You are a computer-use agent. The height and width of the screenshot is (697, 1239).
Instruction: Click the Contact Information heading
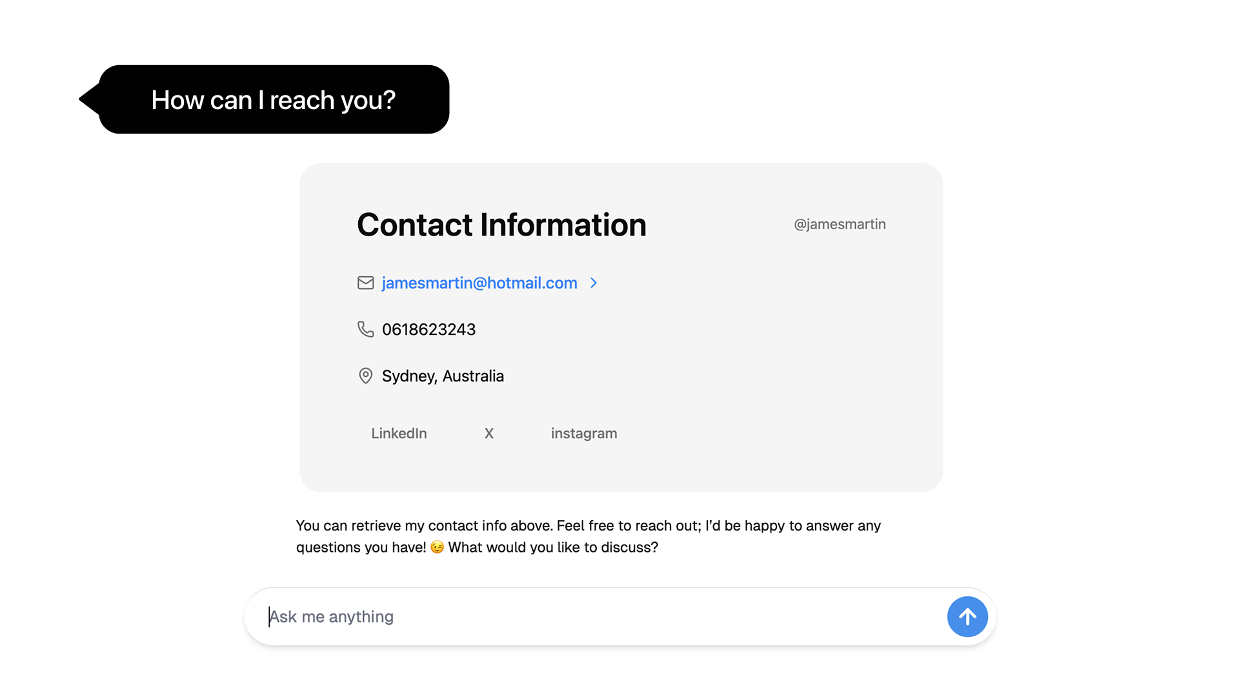[x=501, y=225]
